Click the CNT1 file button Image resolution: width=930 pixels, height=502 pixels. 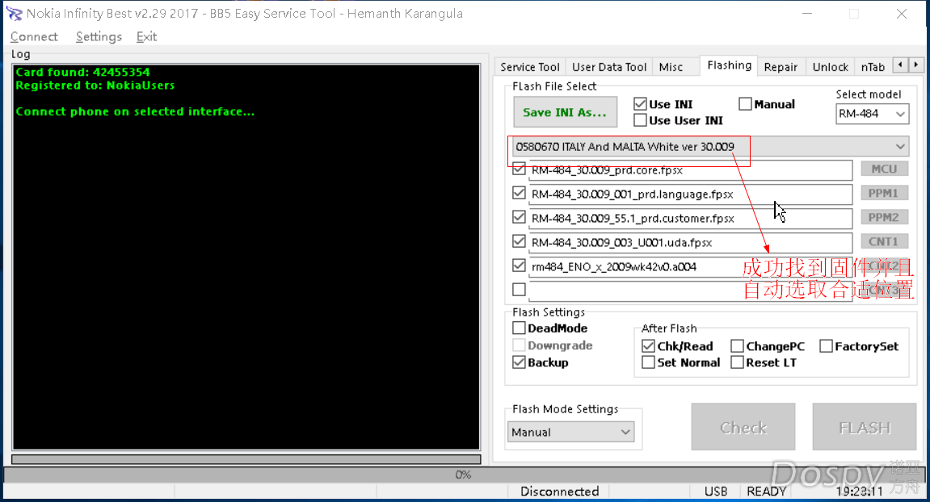click(884, 242)
